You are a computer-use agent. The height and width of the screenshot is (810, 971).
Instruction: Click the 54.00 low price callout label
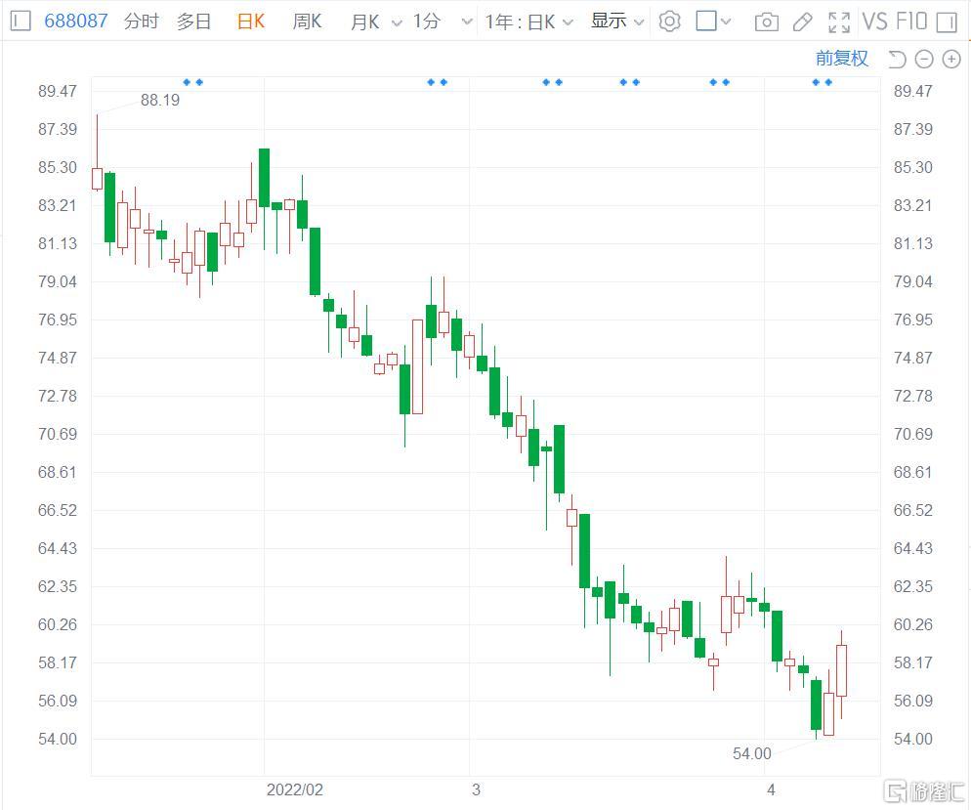tap(752, 753)
